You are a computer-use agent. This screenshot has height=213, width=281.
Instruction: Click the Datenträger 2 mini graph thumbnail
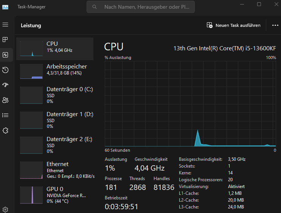click(x=31, y=145)
